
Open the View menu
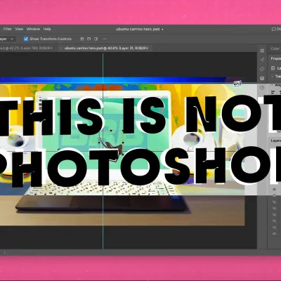point(19,29)
